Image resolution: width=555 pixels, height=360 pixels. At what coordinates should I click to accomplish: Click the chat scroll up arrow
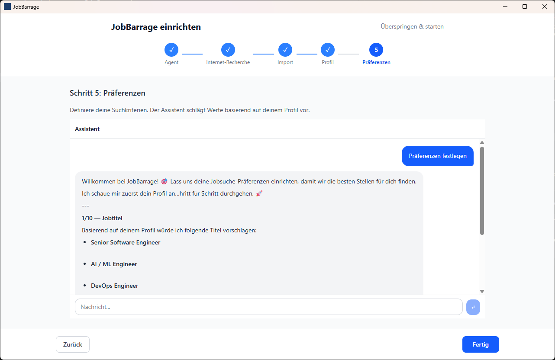pyautogui.click(x=482, y=142)
